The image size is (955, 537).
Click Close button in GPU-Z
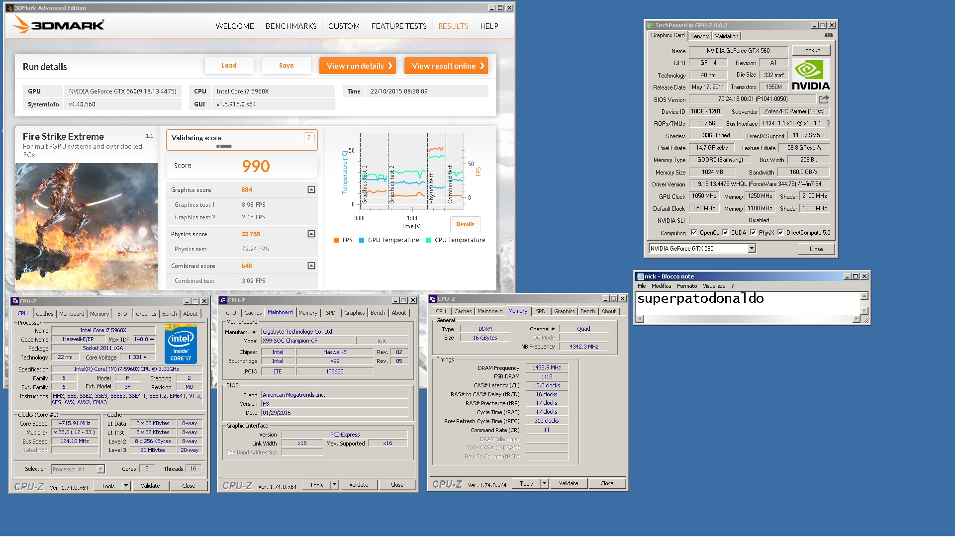pos(816,249)
